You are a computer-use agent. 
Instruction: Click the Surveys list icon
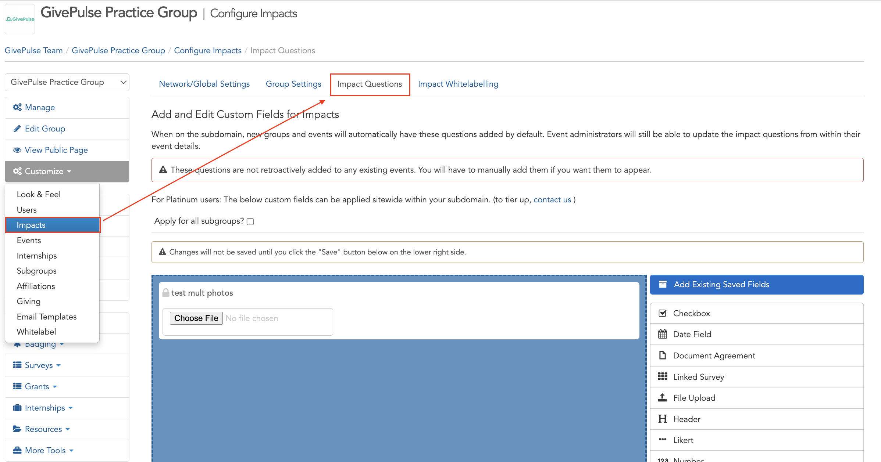click(17, 365)
